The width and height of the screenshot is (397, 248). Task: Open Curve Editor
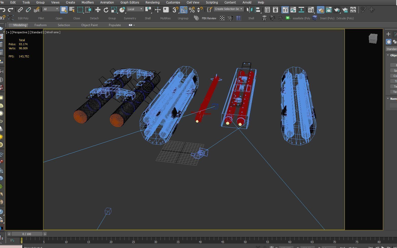pyautogui.click(x=293, y=10)
